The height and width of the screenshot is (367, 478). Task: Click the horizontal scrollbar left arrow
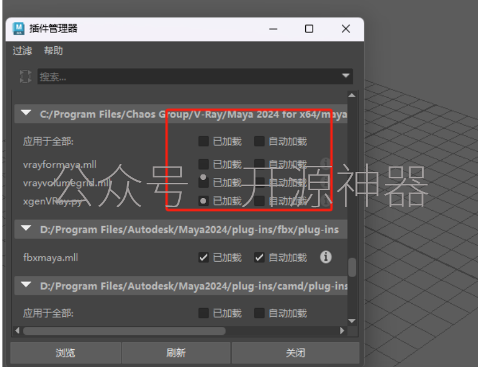(18, 331)
